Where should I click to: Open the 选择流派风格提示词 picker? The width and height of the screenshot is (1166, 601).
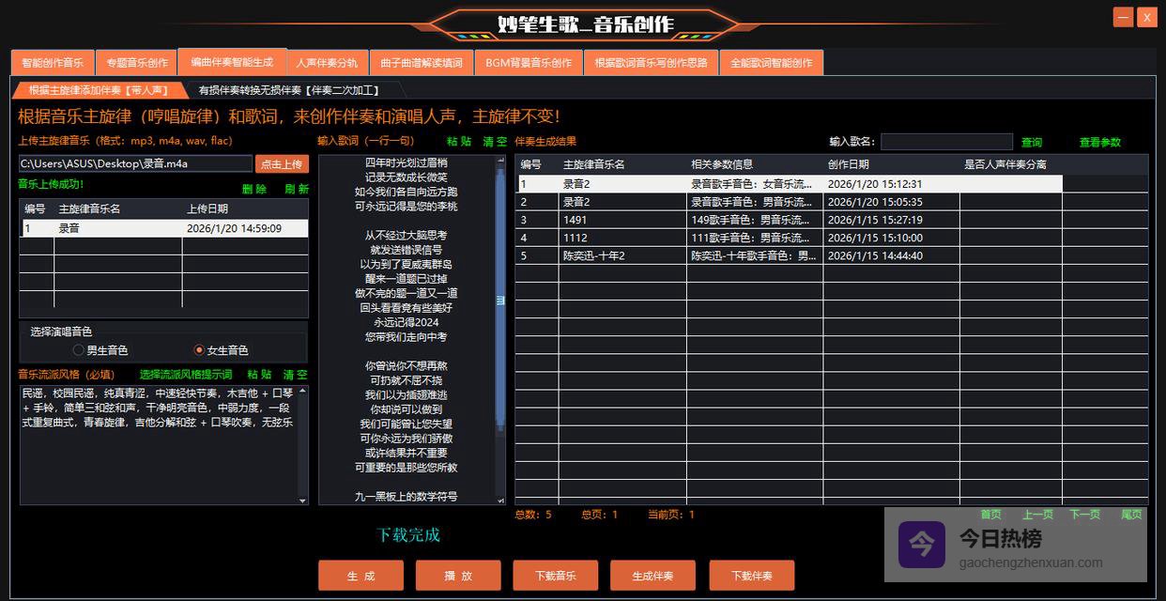coord(186,374)
